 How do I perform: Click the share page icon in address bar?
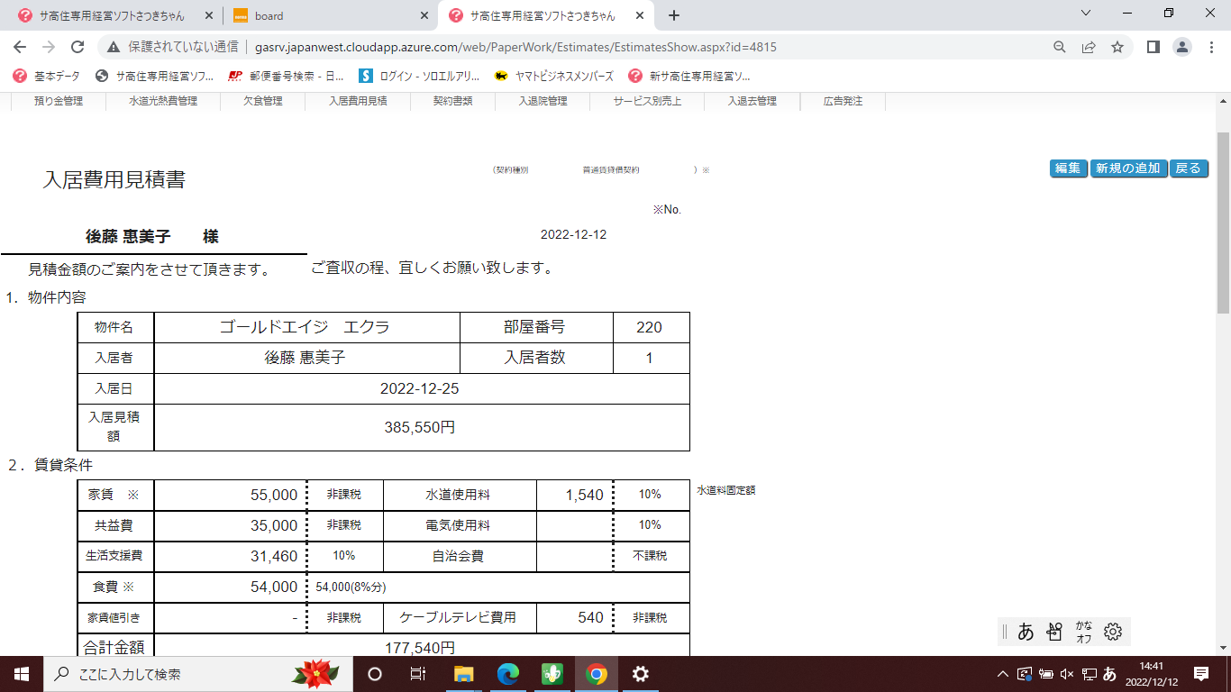(1089, 47)
